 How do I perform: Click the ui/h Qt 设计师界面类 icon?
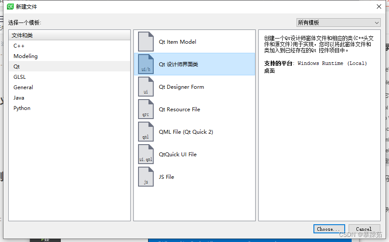pos(145,64)
